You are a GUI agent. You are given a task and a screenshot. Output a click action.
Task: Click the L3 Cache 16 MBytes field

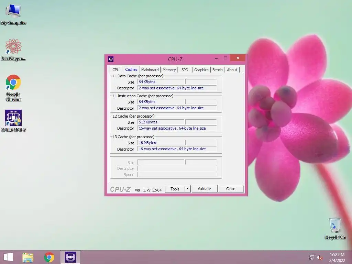pyautogui.click(x=161, y=143)
